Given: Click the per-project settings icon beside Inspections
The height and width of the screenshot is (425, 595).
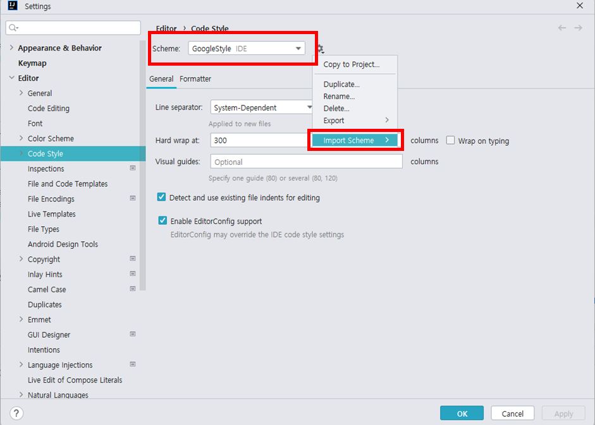Looking at the screenshot, I should 132,168.
